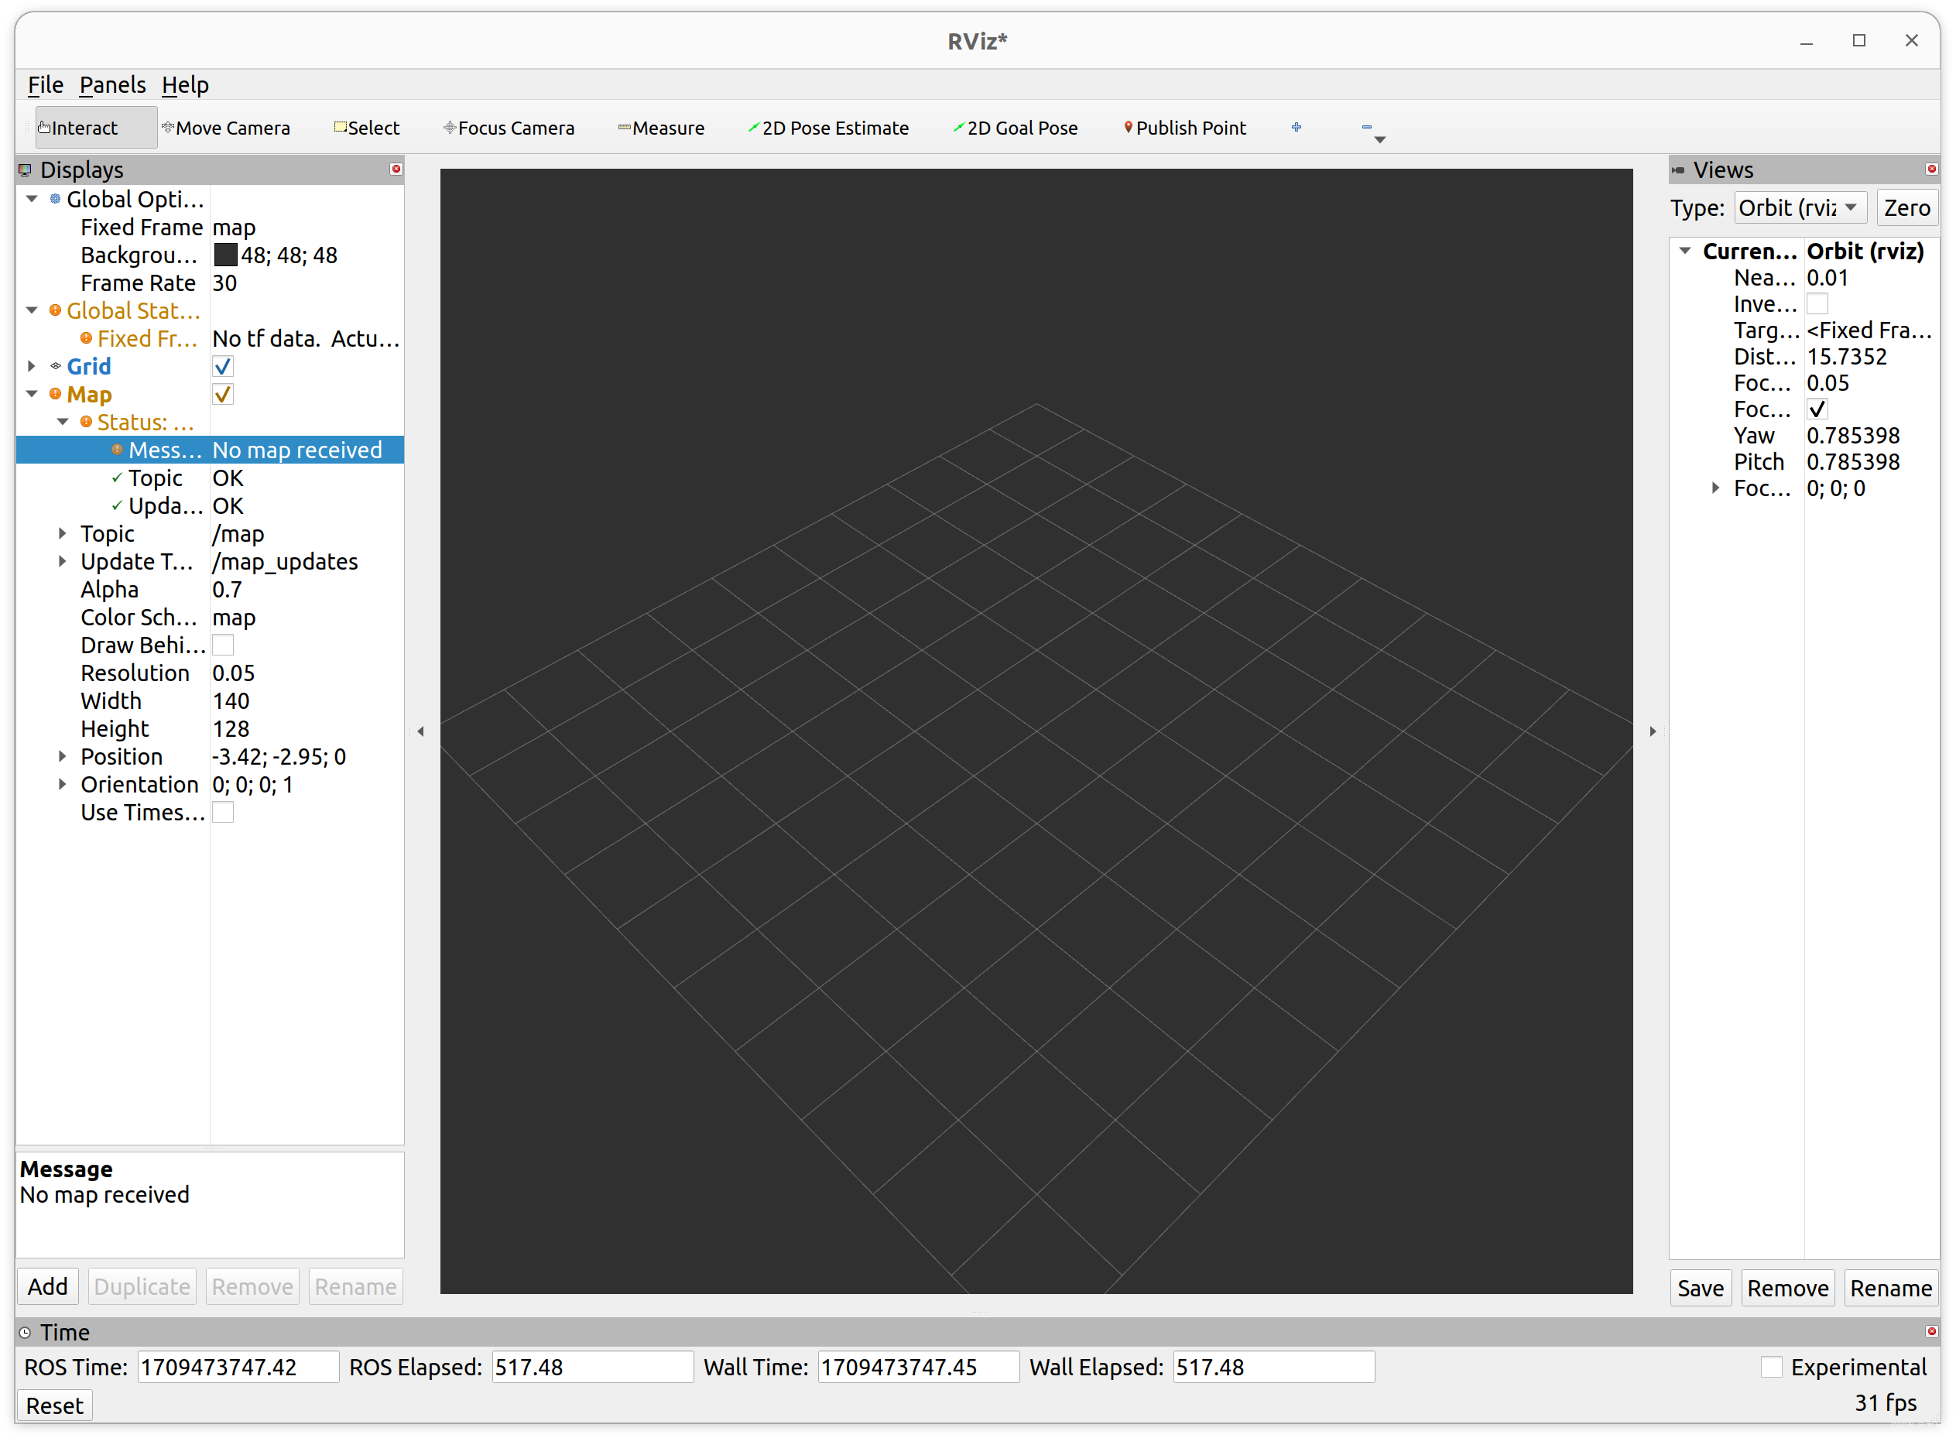Click the ROS Time field
Viewport: 1956px width, 1438px height.
[x=238, y=1366]
